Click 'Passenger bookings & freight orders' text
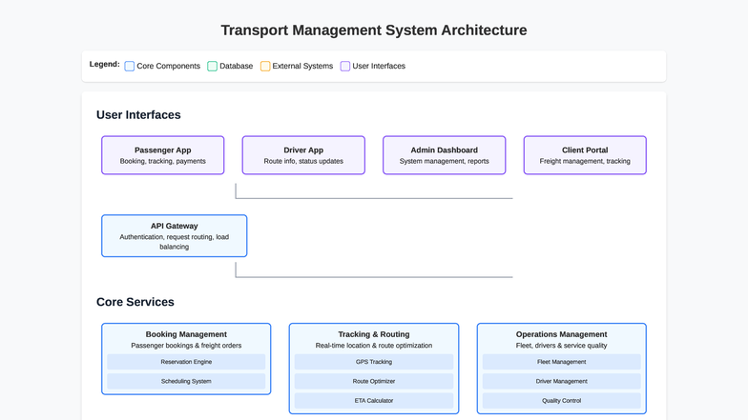Viewport: 748px width, 420px height. (x=186, y=346)
